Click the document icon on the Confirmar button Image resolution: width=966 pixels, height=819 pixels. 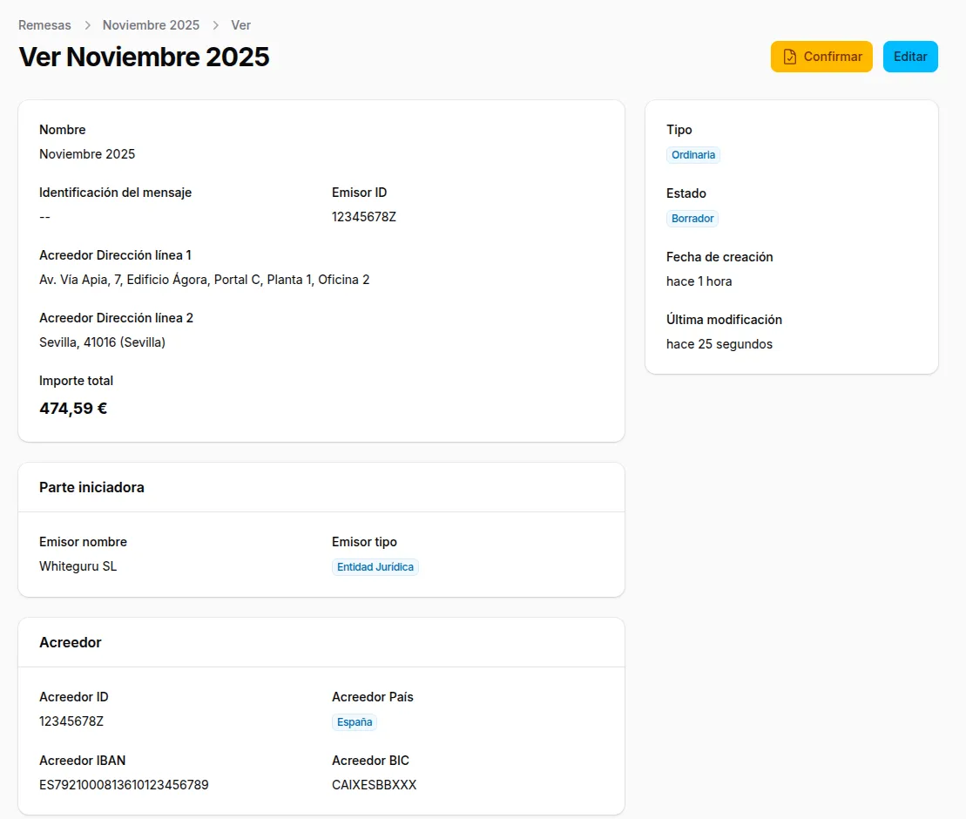(790, 57)
